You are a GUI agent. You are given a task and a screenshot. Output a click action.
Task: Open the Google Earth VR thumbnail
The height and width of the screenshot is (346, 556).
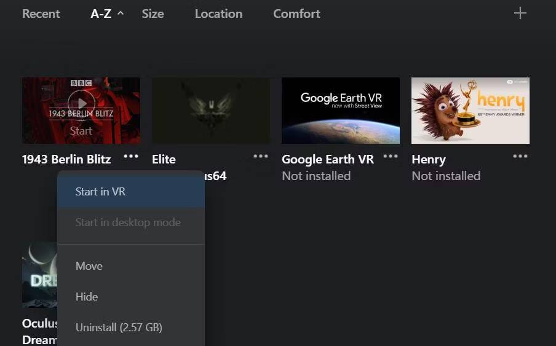[341, 111]
